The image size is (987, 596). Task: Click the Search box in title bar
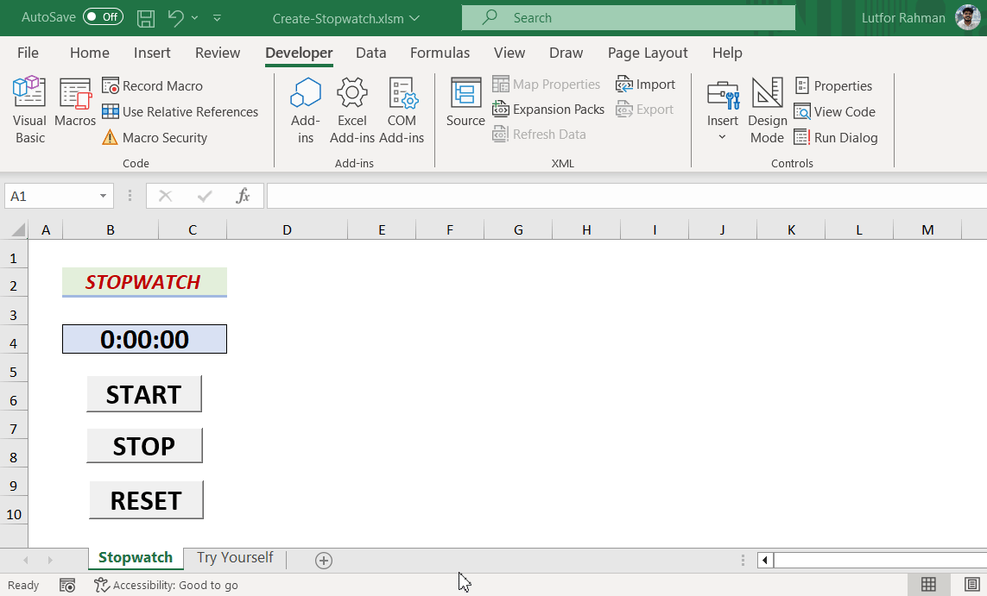[628, 17]
